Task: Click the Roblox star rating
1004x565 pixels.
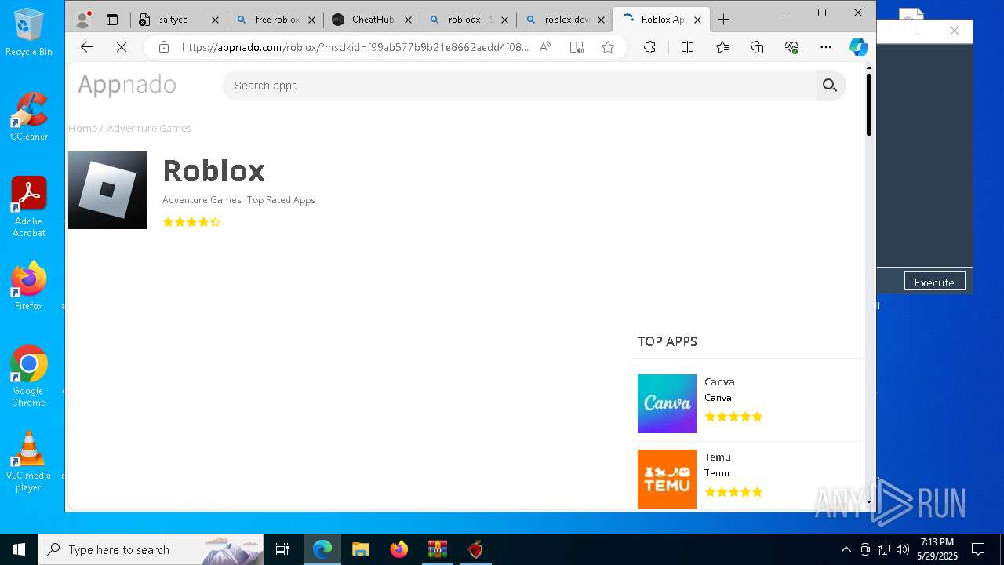Action: (x=191, y=222)
